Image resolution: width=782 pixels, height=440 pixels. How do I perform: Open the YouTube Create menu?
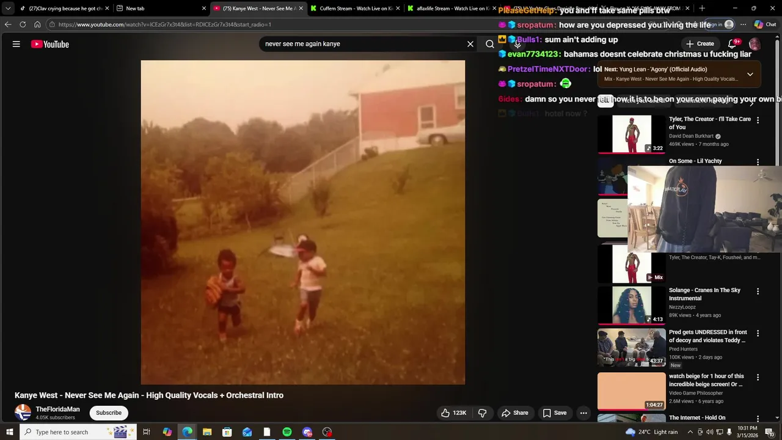[700, 44]
